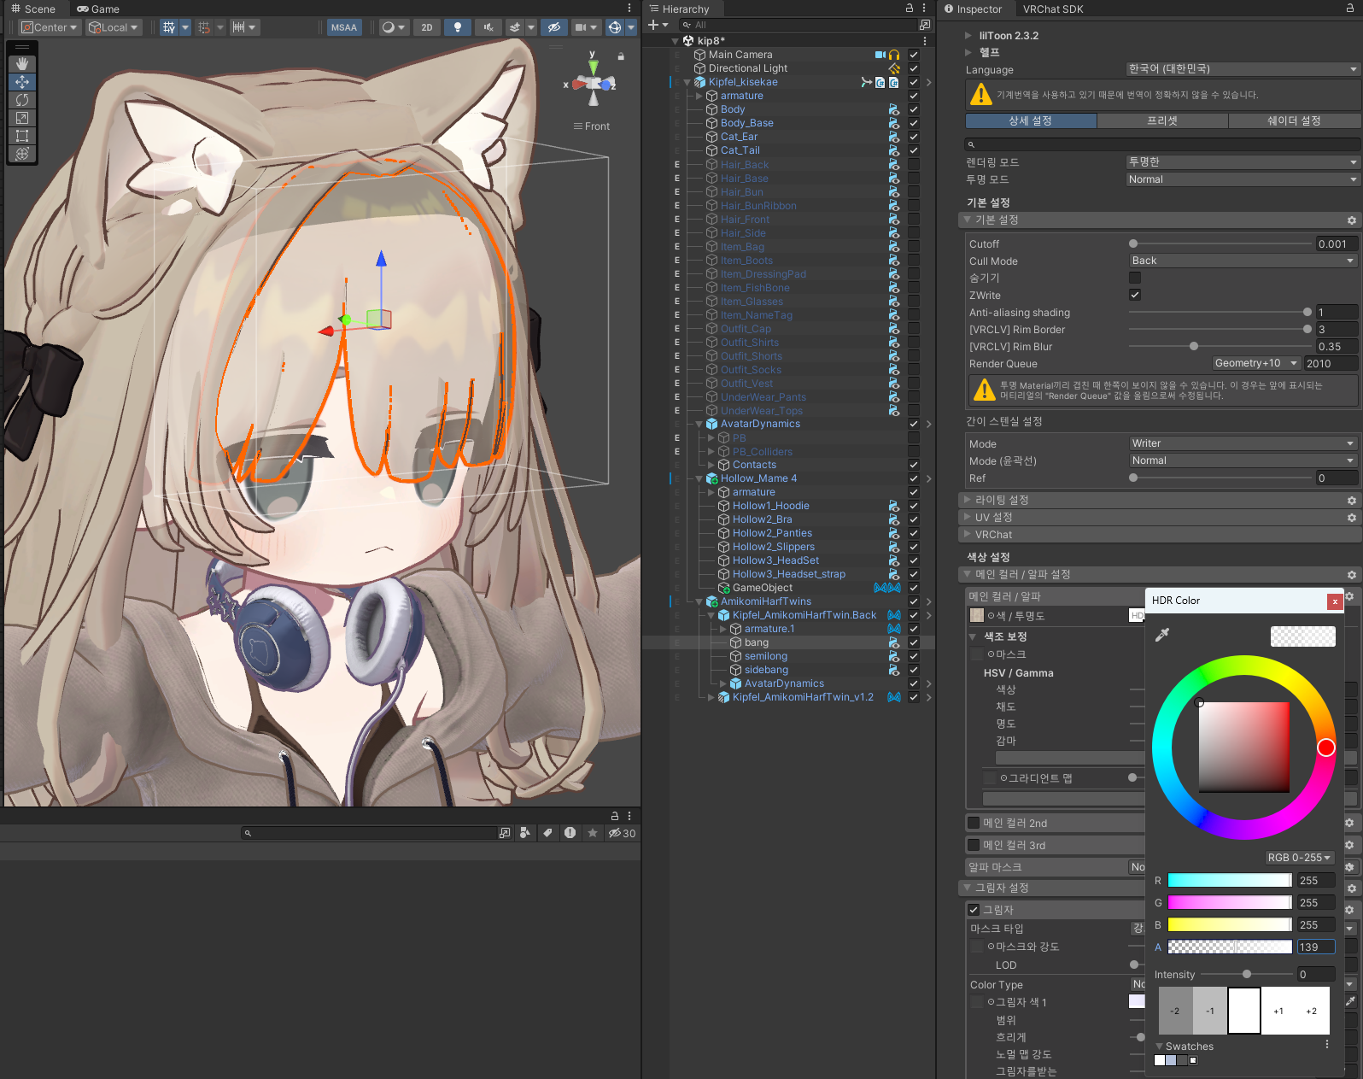1363x1079 pixels.
Task: Select the 쉐이더 설정 tab
Action: tap(1294, 120)
